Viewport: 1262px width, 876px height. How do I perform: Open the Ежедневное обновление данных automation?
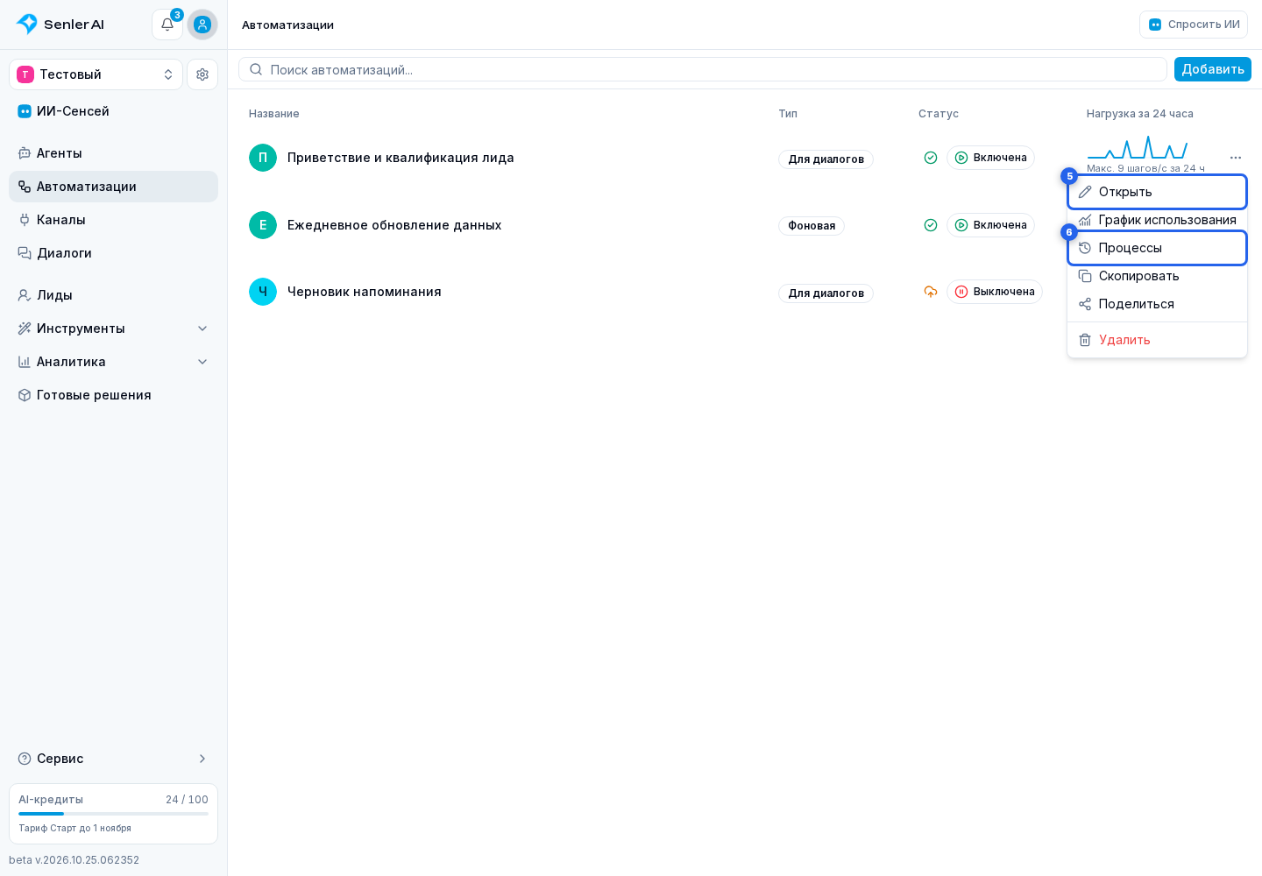pyautogui.click(x=394, y=225)
